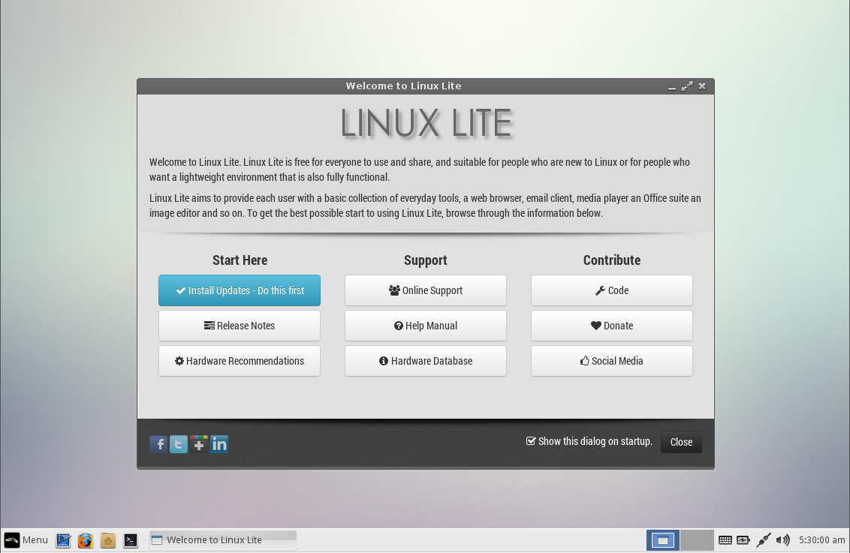Open the LinkedIn social icon
The image size is (850, 553).
[x=219, y=444]
